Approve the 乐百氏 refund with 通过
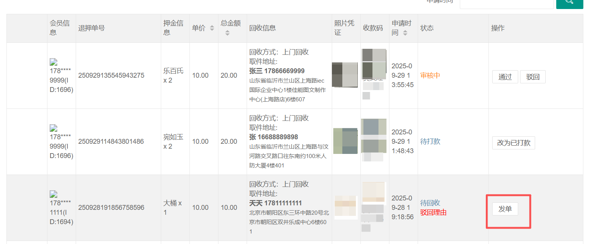This screenshot has width=589, height=244. [x=505, y=77]
